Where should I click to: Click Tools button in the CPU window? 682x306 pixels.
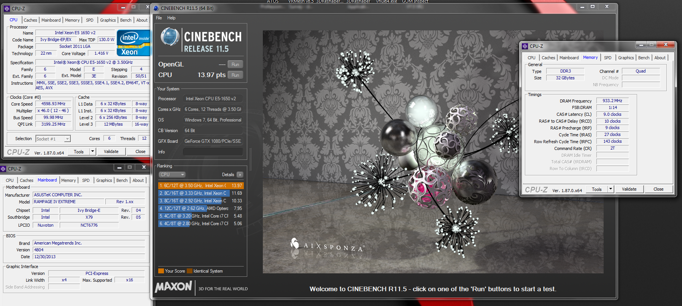(79, 151)
